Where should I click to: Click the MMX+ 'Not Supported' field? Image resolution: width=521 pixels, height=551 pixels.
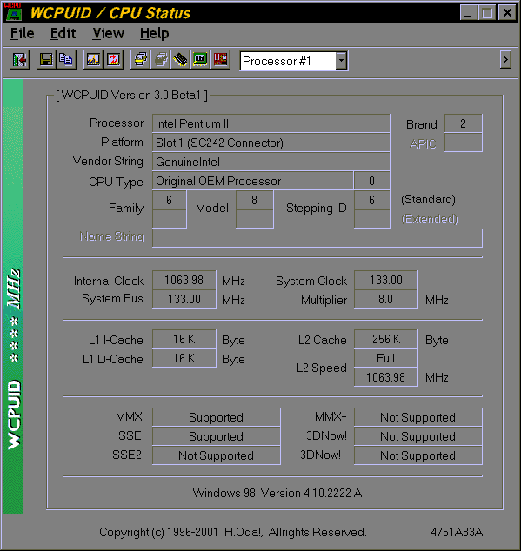(418, 417)
